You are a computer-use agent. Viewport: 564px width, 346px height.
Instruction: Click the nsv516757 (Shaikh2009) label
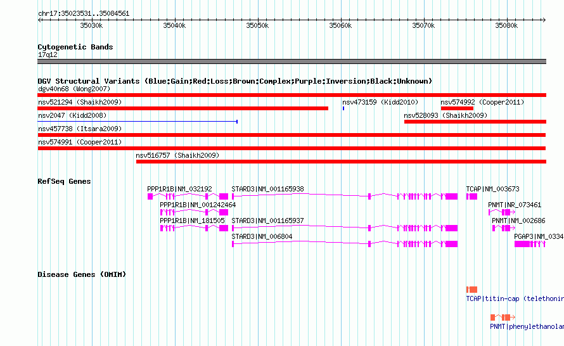click(x=177, y=155)
